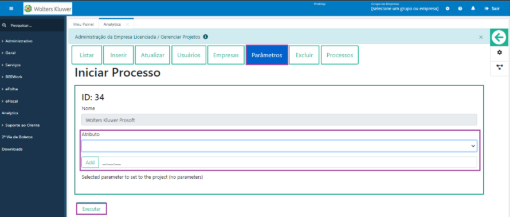Open 2ª Via de Boletos
Image resolution: width=510 pixels, height=217 pixels.
pyautogui.click(x=17, y=137)
